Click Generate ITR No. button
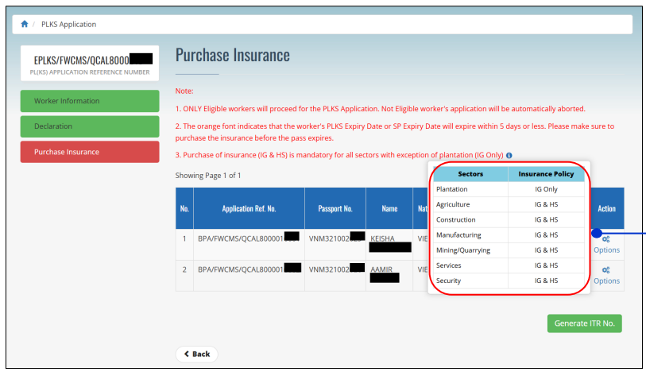 pyautogui.click(x=584, y=324)
